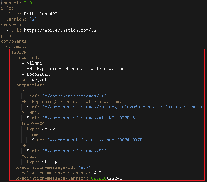Image resolution: width=207 pixels, height=182 pixels.
Task: Click the ST property key
Action: pos(25,91)
